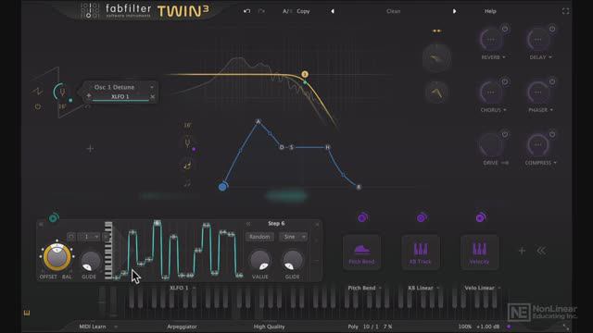Click the Pitch Bend modulation source tile
This screenshot has height=333, width=593.
pyautogui.click(x=361, y=252)
